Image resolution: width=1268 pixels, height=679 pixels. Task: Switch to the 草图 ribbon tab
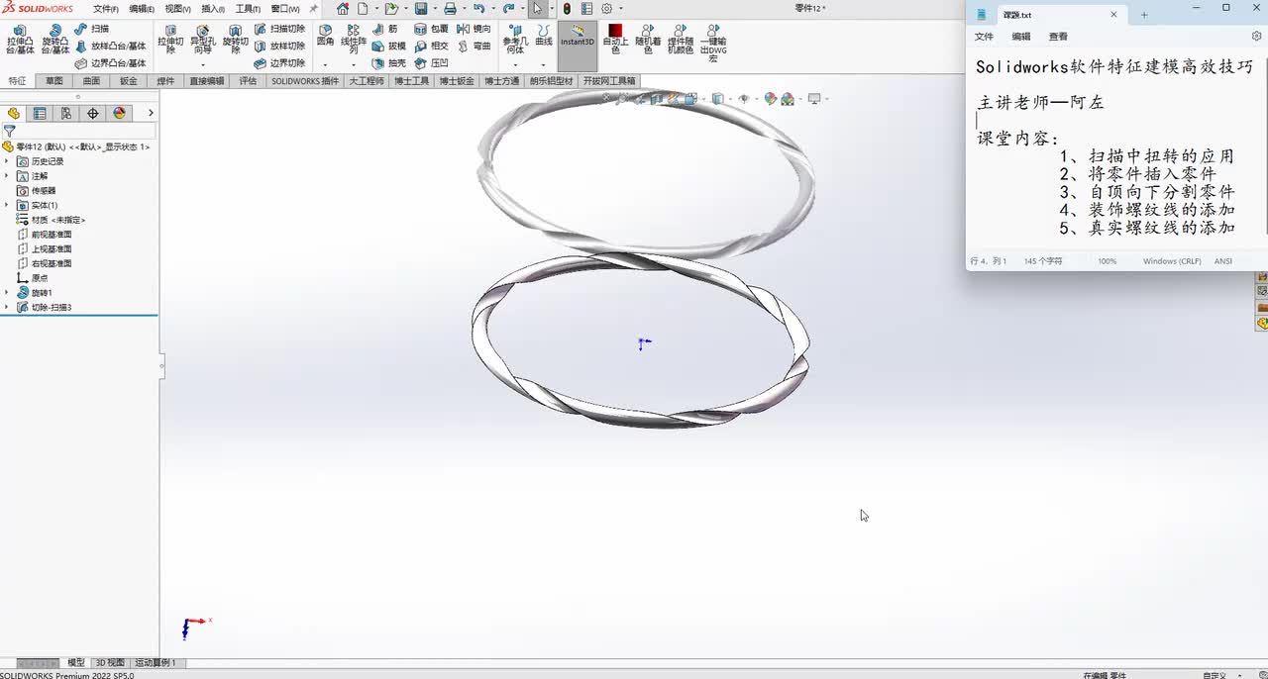[x=53, y=81]
